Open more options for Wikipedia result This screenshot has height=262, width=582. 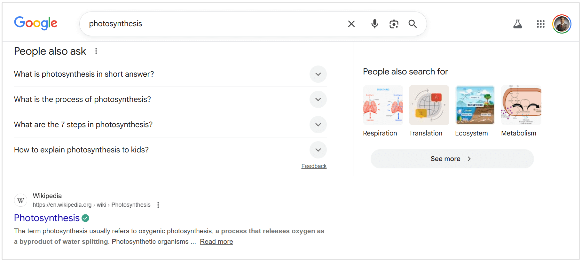click(158, 205)
